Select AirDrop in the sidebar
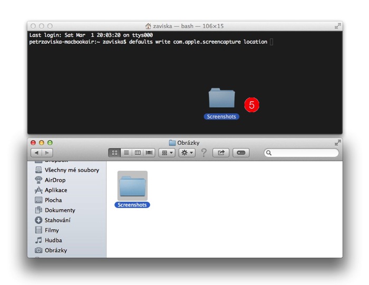This screenshot has height=285, width=369. click(x=55, y=180)
